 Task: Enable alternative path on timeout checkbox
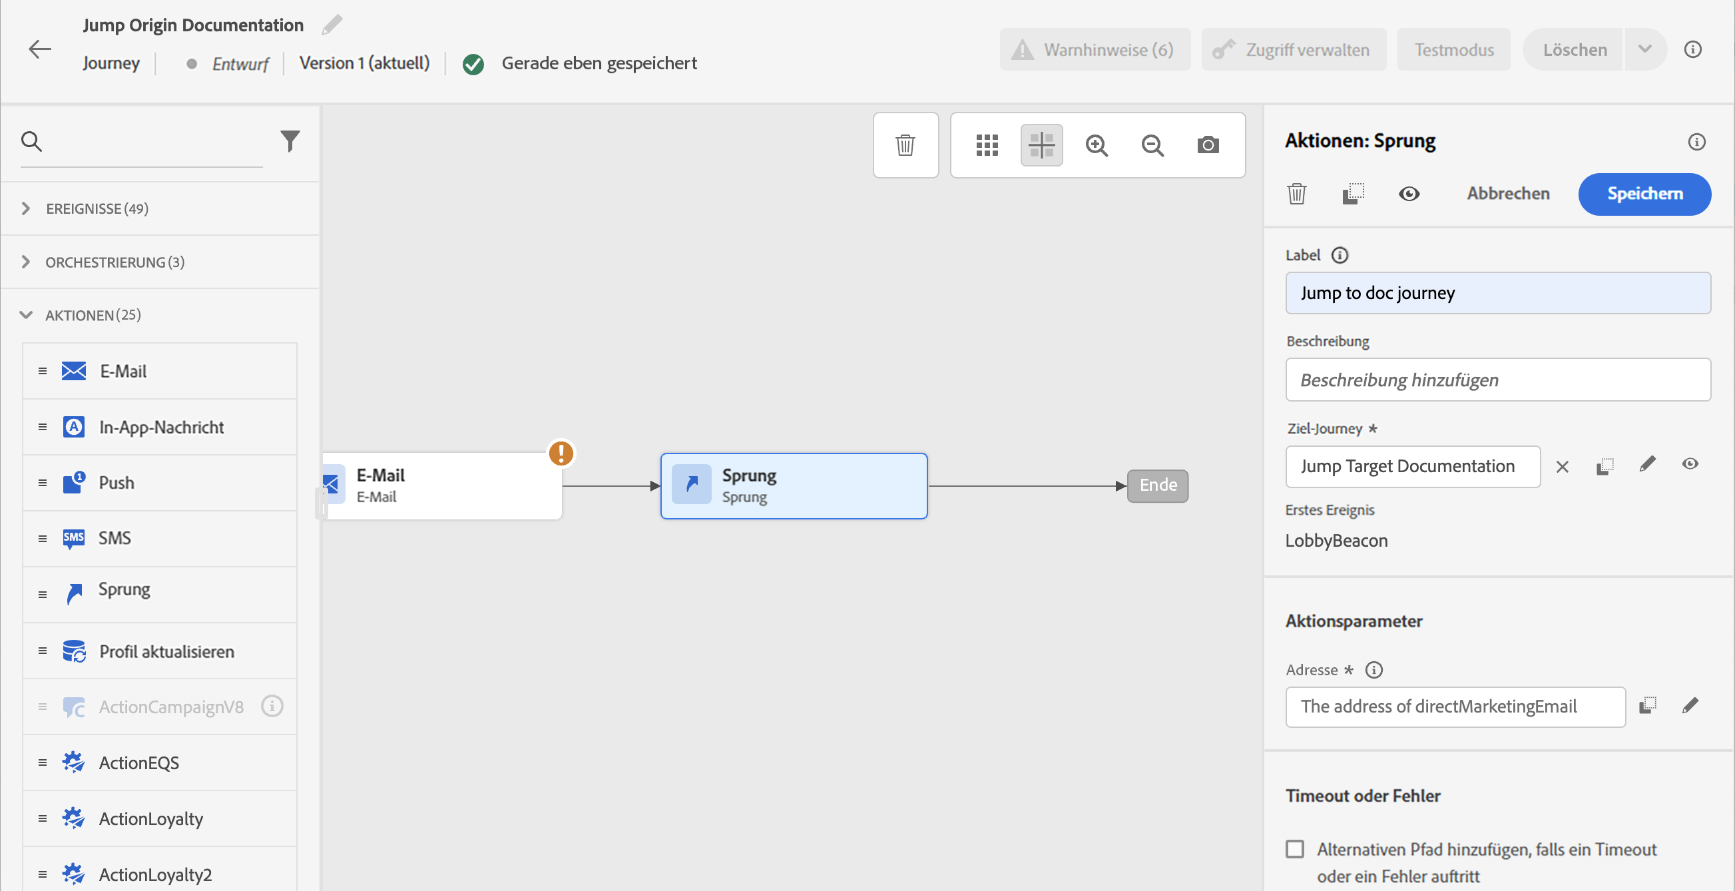pos(1294,848)
